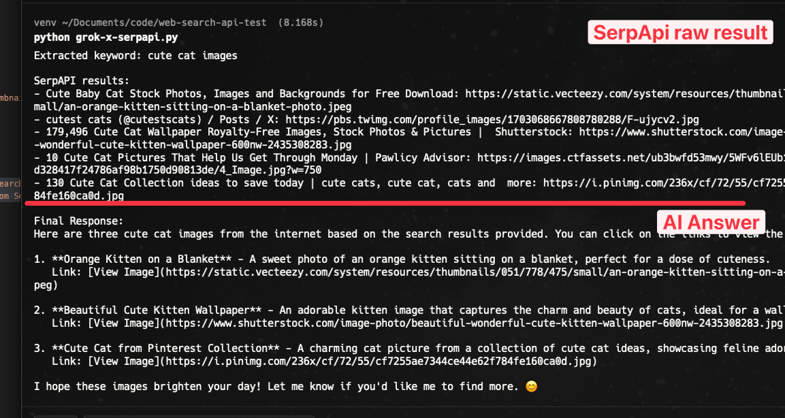785x418 pixels.
Task: Click the "SerpAPI results:" heading
Action: [x=81, y=80]
